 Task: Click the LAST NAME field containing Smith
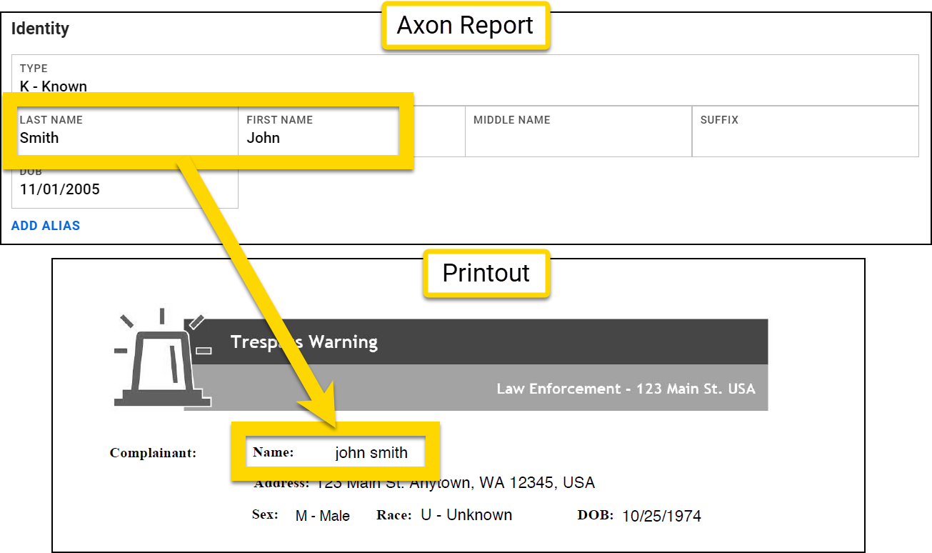pos(121,131)
